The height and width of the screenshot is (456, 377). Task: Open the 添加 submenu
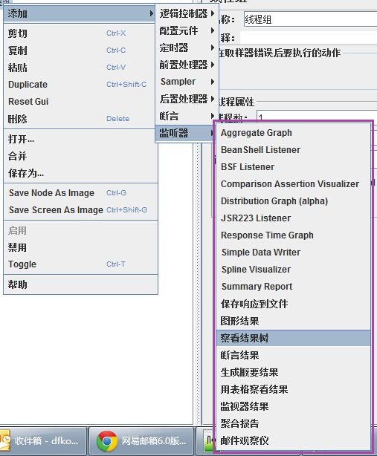pos(79,13)
